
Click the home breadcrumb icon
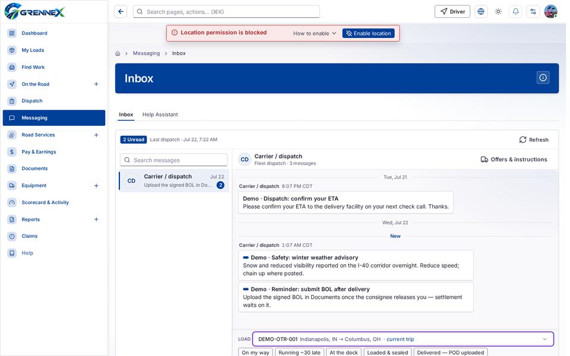(x=118, y=53)
